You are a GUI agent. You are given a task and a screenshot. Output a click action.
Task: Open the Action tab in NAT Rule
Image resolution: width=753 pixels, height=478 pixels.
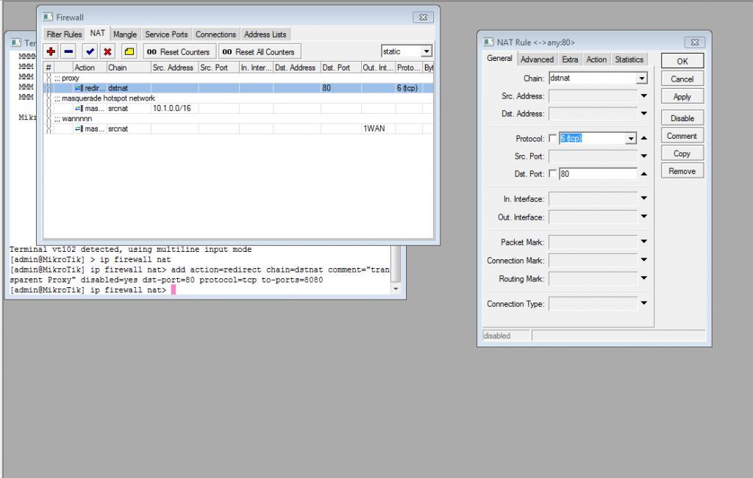click(x=596, y=59)
